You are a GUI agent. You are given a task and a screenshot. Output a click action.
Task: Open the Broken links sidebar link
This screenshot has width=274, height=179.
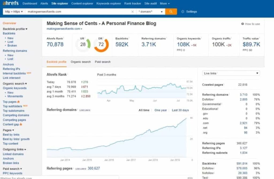pos(11,163)
